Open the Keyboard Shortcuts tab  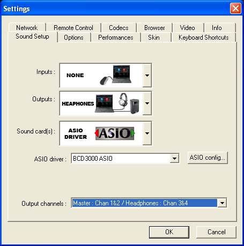204,38
